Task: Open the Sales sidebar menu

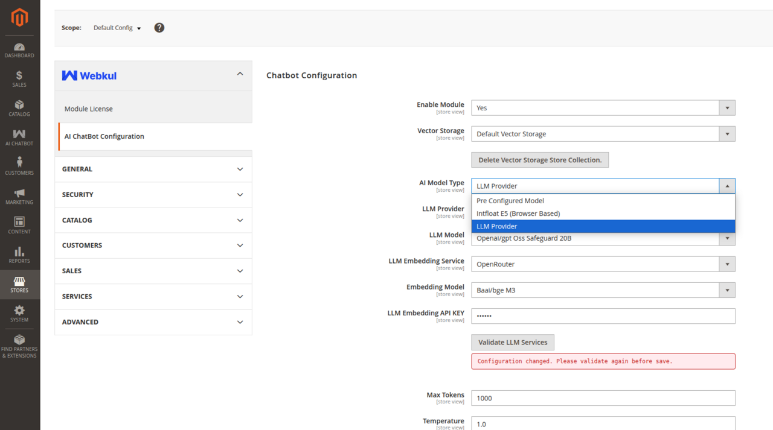Action: pyautogui.click(x=19, y=79)
